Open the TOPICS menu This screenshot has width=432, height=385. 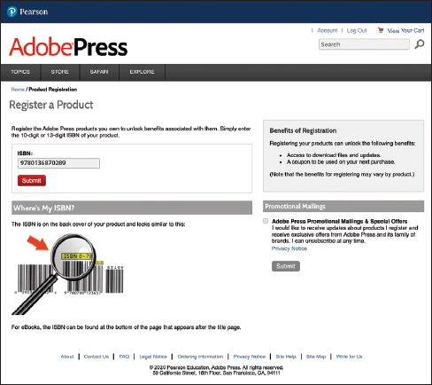(x=20, y=72)
